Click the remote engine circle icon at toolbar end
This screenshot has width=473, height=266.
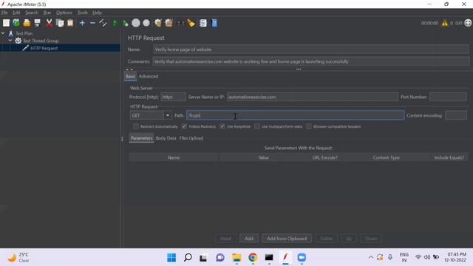click(468, 23)
